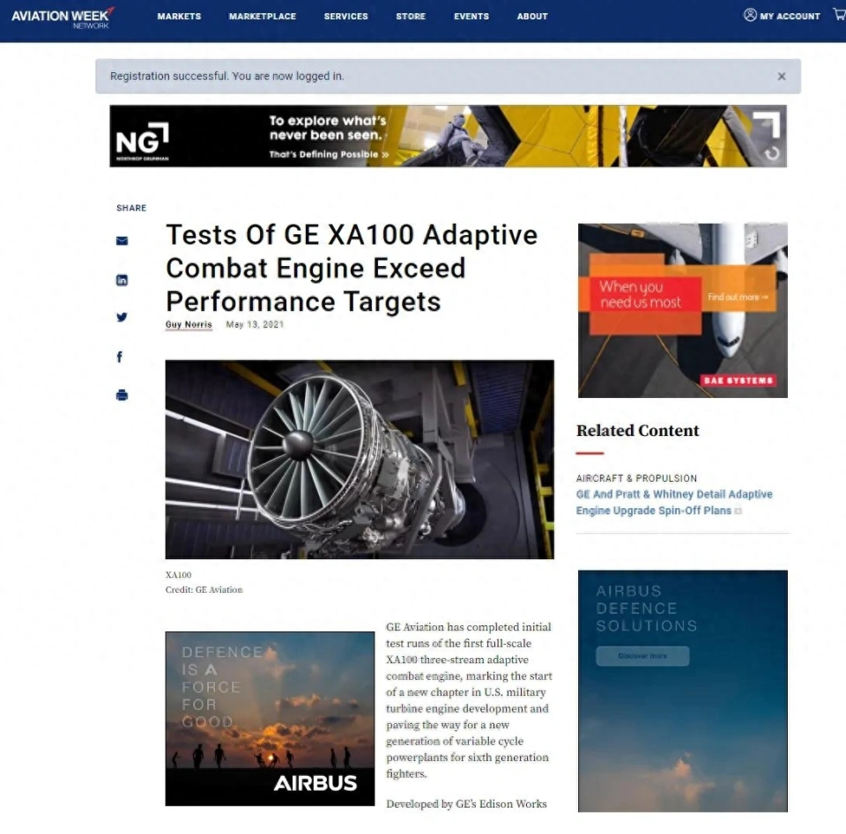Image resolution: width=846 pixels, height=834 pixels.
Task: Open the Events menu
Action: click(471, 16)
